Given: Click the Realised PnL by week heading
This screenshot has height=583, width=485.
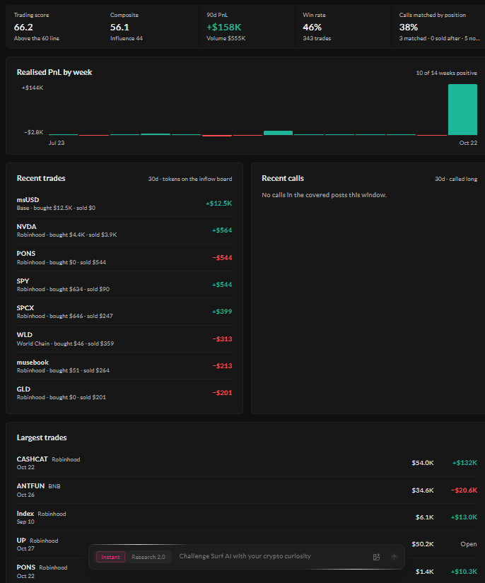Looking at the screenshot, I should (54, 72).
